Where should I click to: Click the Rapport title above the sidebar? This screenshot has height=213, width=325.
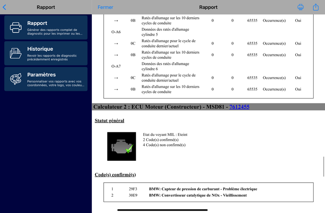pyautogui.click(x=46, y=7)
